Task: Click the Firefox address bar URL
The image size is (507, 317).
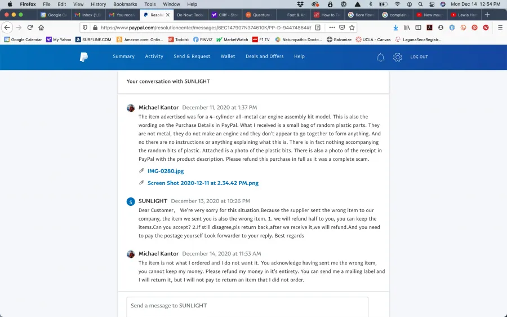Action: tap(206, 28)
